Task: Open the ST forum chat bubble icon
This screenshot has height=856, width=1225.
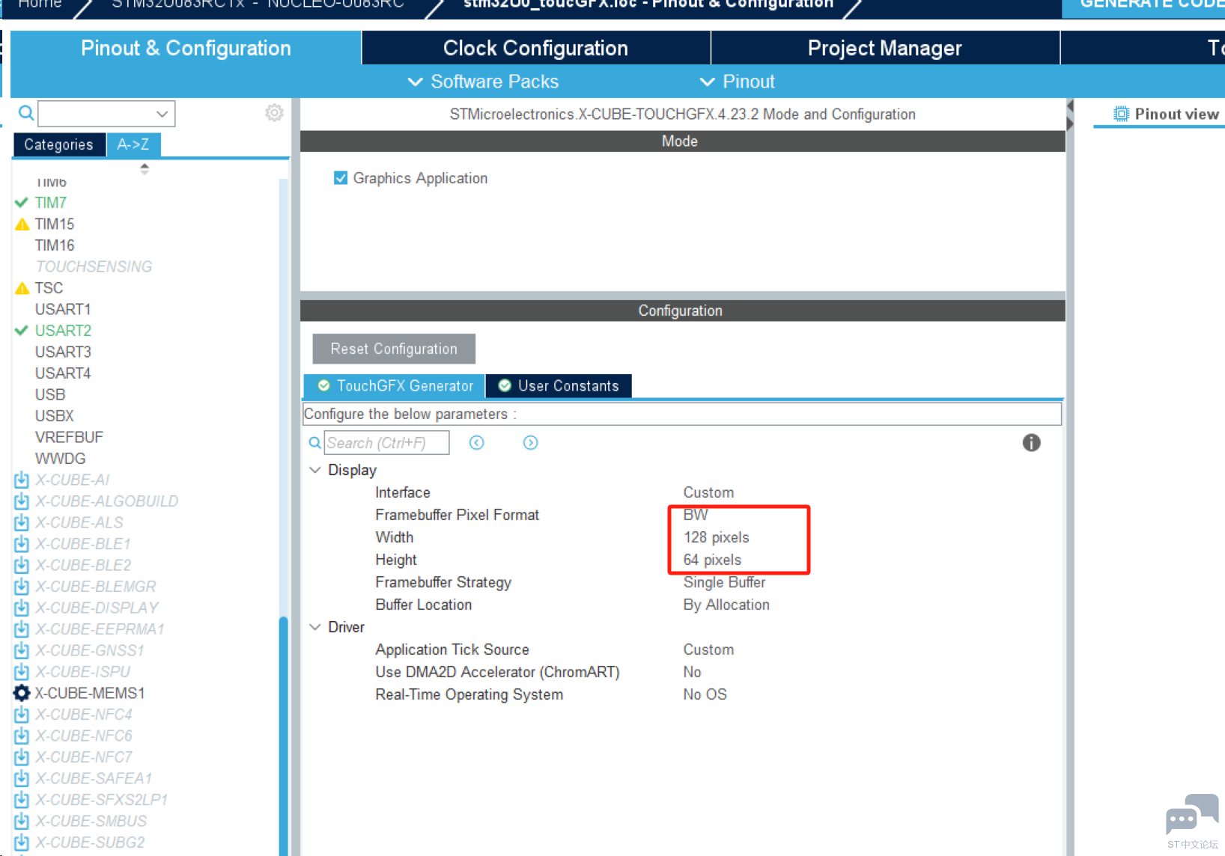Action: tap(1192, 816)
